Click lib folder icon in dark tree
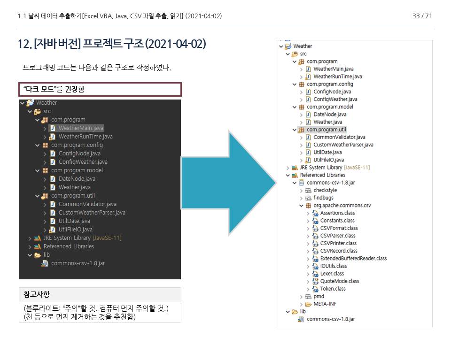This screenshot has height=338, width=451. (x=38, y=255)
